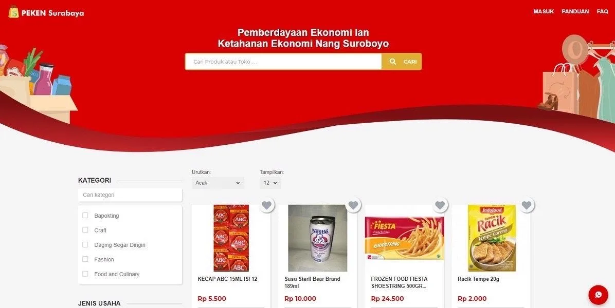The image size is (615, 308).
Task: Add Fiesta Shoestring to favorites via heart
Action: pos(440,205)
